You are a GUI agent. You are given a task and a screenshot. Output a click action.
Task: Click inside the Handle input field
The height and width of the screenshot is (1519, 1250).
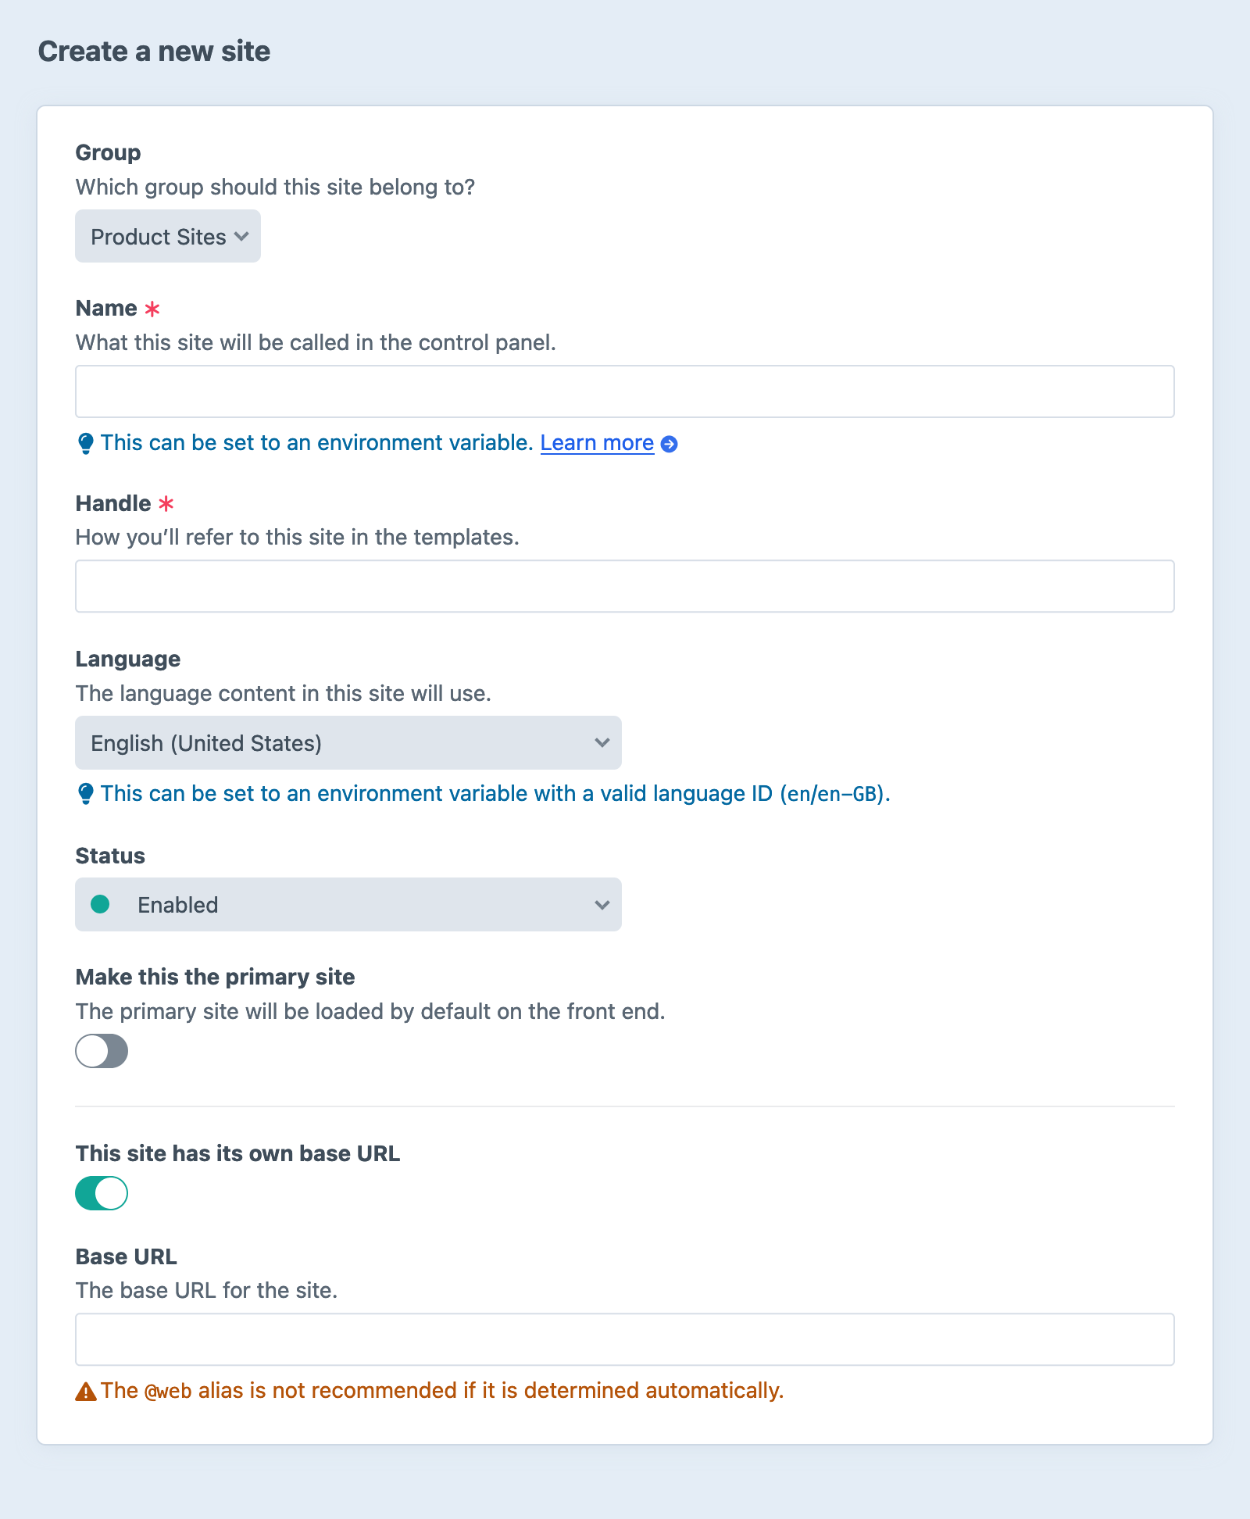[x=625, y=586]
